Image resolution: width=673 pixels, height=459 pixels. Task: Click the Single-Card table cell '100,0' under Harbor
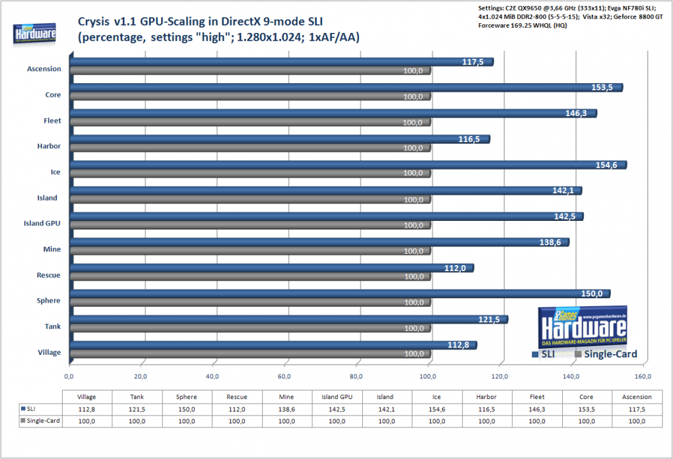pos(487,421)
